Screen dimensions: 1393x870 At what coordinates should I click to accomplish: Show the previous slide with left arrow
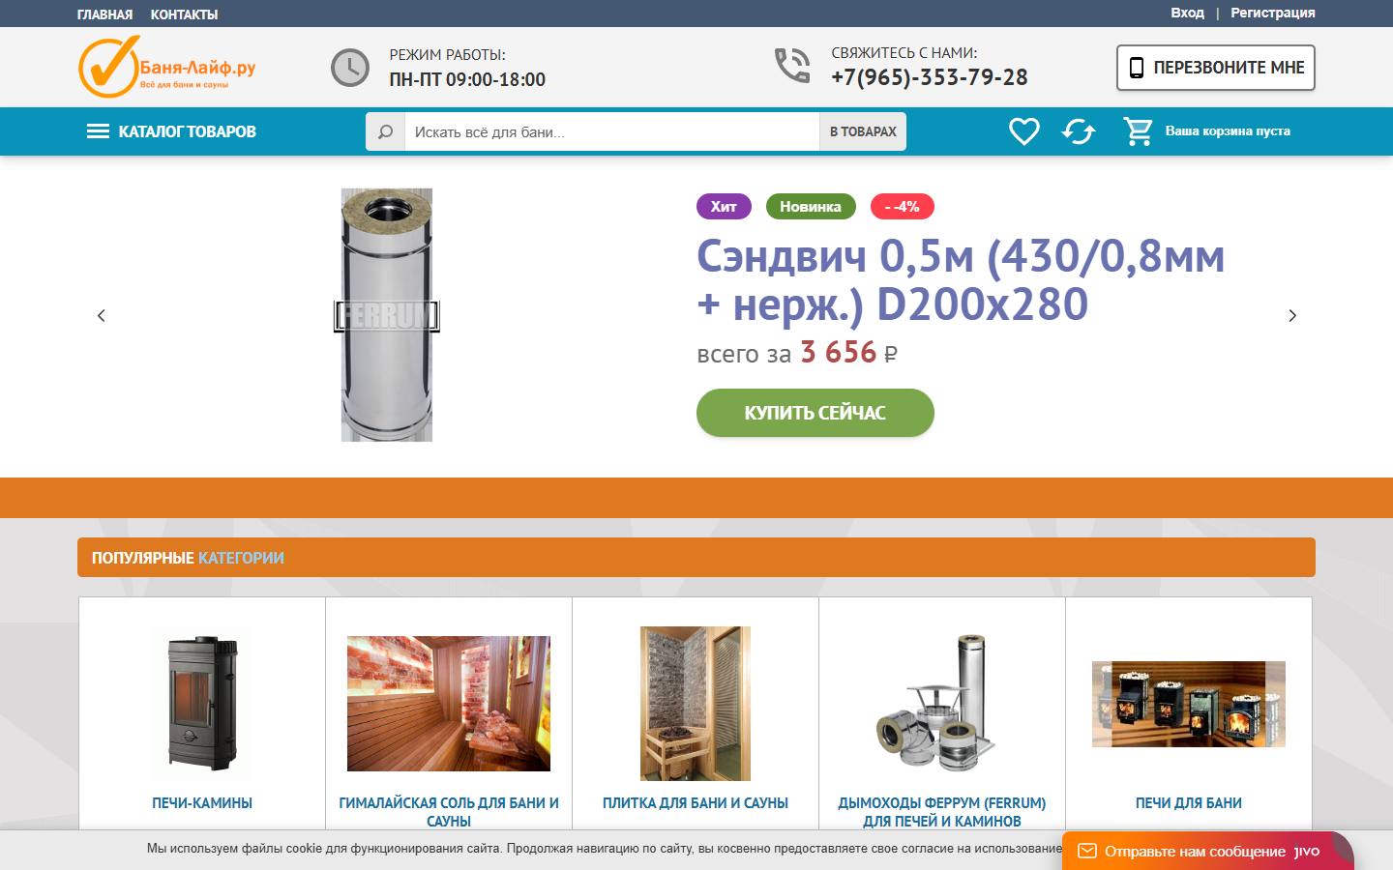pyautogui.click(x=102, y=315)
